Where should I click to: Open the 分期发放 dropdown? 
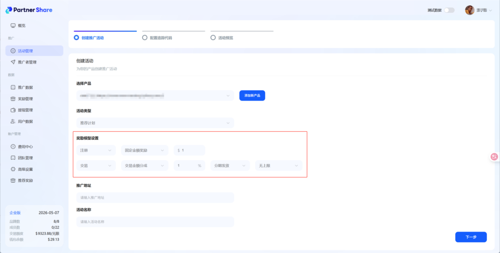230,166
